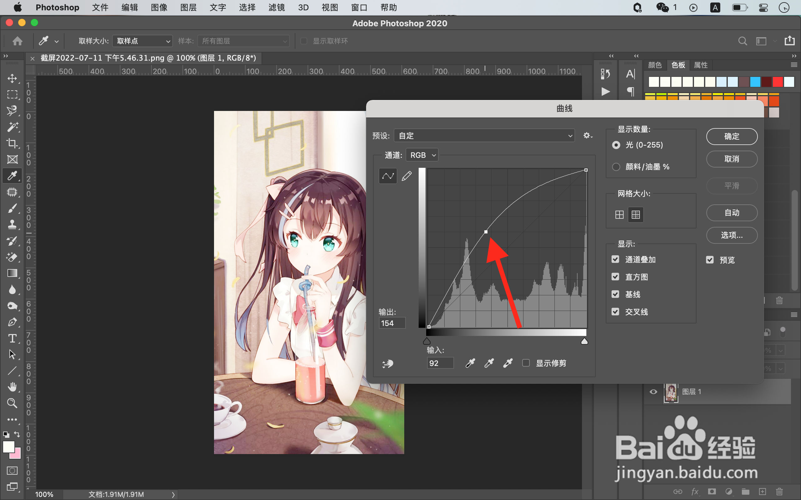Choose the pencil draw-curve tool
Image resolution: width=801 pixels, height=500 pixels.
coord(407,176)
